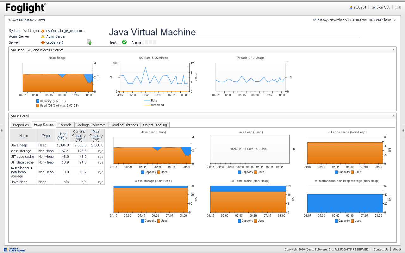This screenshot has height=253, width=405.
Task: Click the server export icon with green arrow
Action: coord(89,42)
